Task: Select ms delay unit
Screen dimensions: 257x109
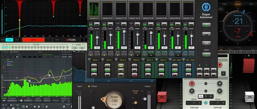Action: 201,96
